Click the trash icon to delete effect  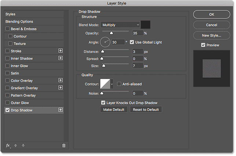(x=63, y=145)
